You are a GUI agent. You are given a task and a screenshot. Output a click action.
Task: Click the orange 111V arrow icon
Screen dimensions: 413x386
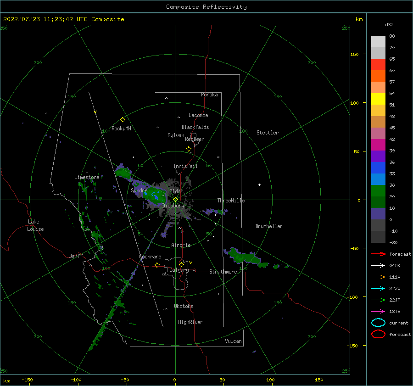[378, 277]
